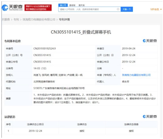Open the applicant link 珠海格力电器股份有限公司
163x139 pixels.
pyautogui.click(x=136, y=75)
